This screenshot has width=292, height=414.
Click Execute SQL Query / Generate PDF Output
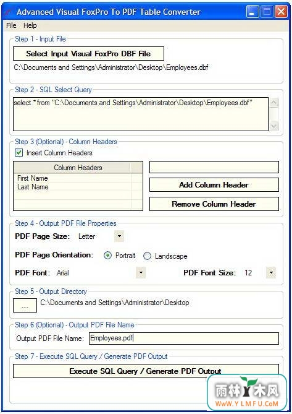point(146,371)
